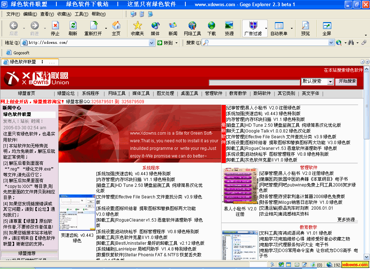The height and width of the screenshot is (269, 370).
Task: Open the Favorites (收藏) menu
Action: tap(64, 14)
